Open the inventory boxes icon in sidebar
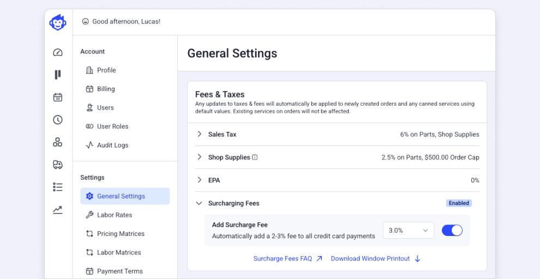This screenshot has height=279, width=540. [57, 142]
